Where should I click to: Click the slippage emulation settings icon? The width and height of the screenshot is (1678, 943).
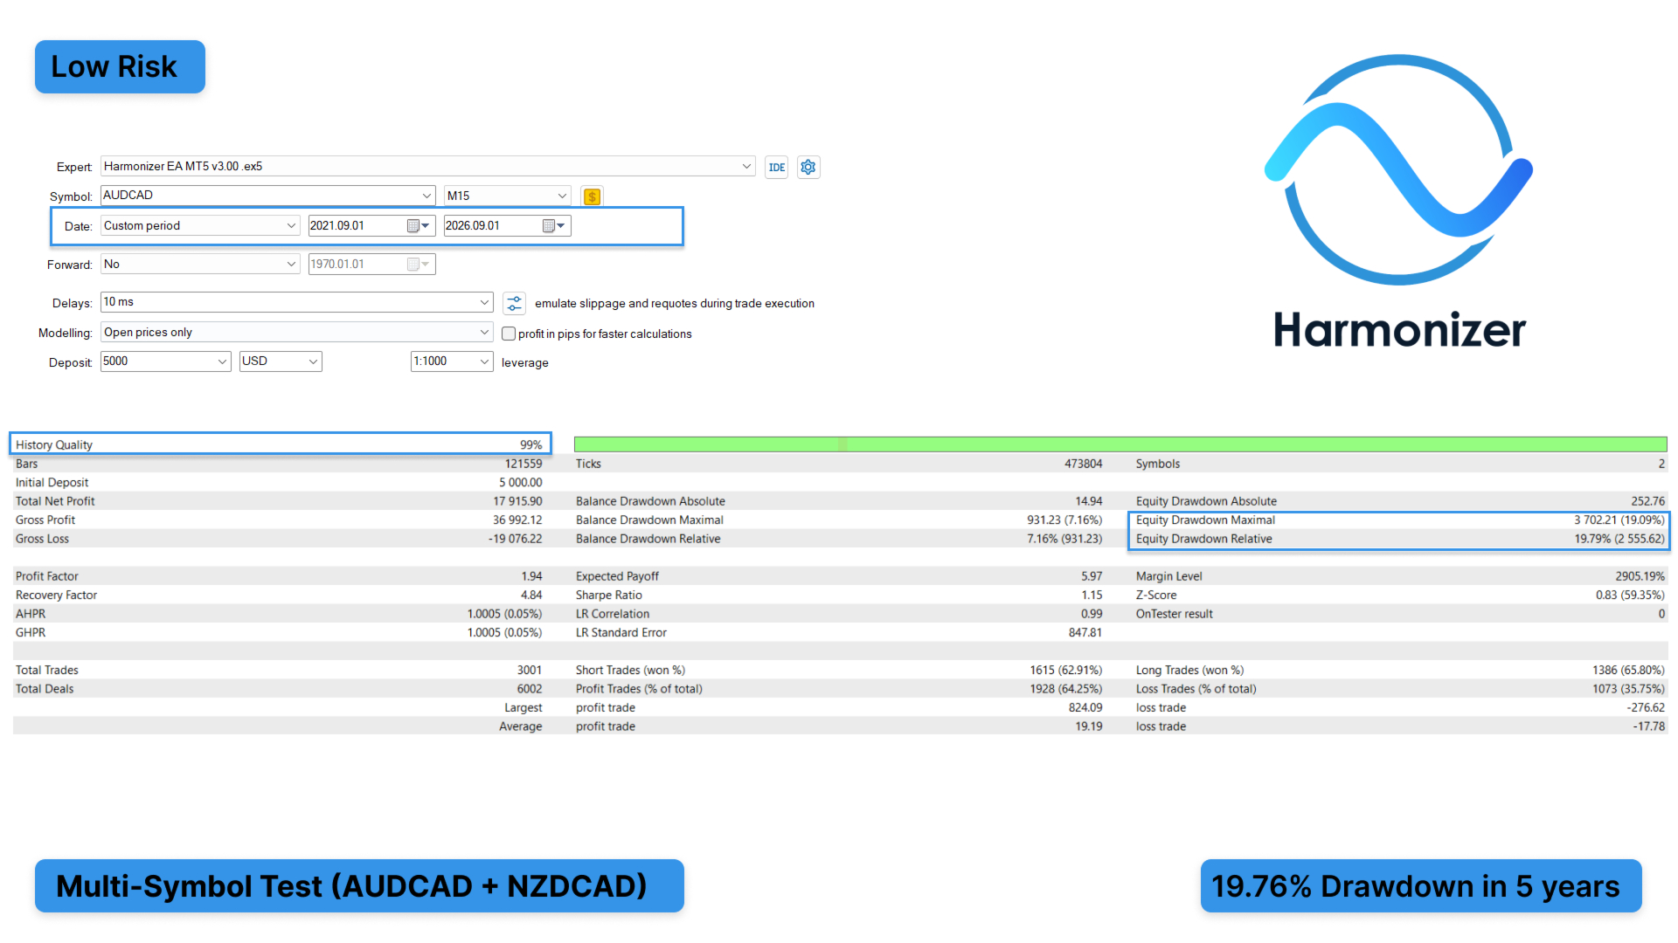coord(515,303)
